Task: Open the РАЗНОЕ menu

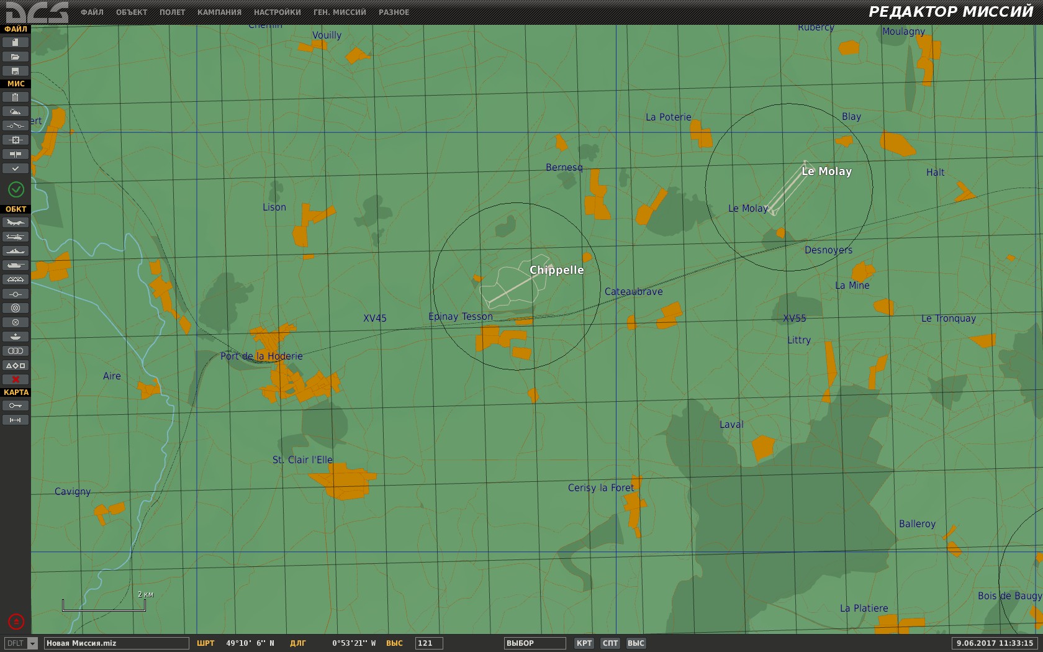Action: [x=394, y=12]
